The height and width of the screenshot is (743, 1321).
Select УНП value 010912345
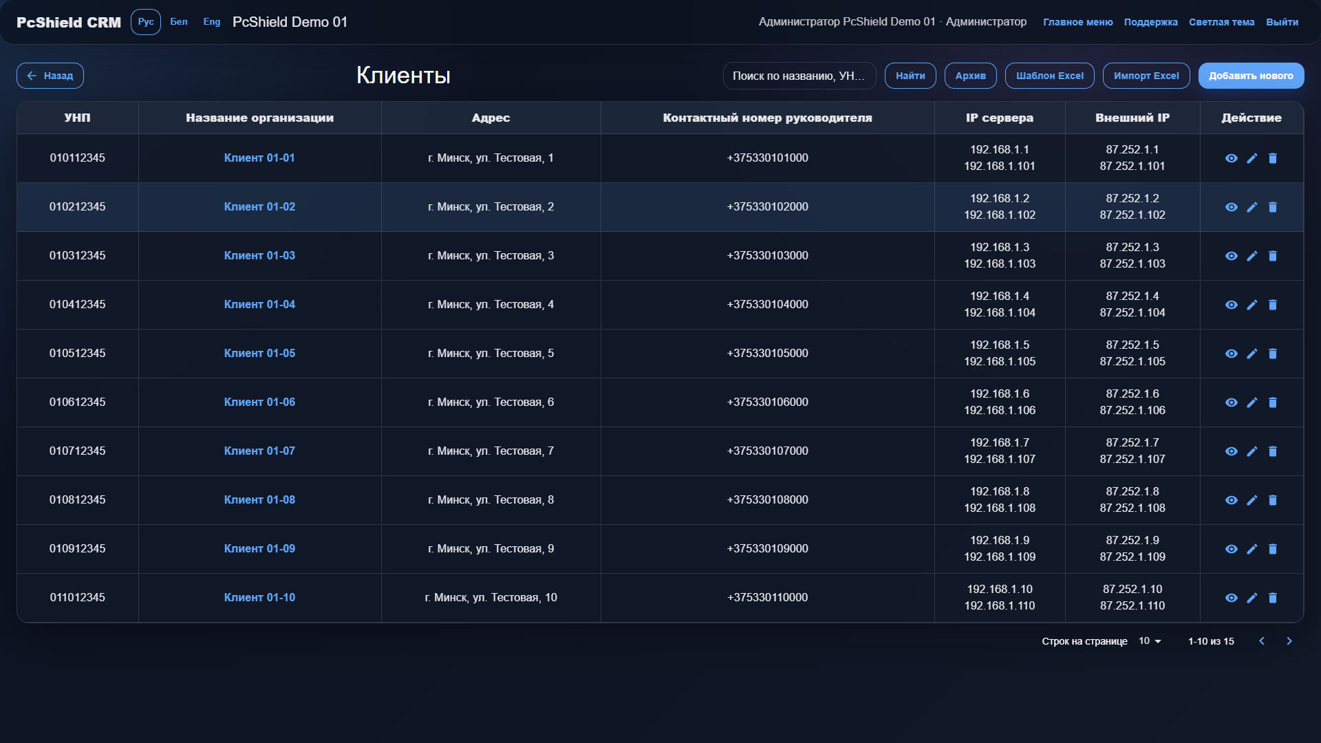[x=78, y=549]
